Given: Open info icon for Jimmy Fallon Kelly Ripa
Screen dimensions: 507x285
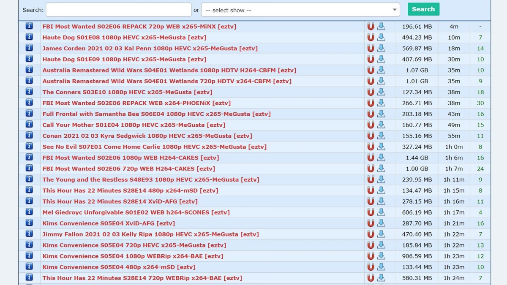Looking at the screenshot, I should [x=29, y=234].
